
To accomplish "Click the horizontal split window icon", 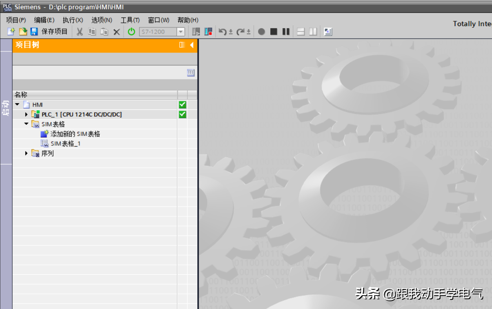I will (x=301, y=31).
